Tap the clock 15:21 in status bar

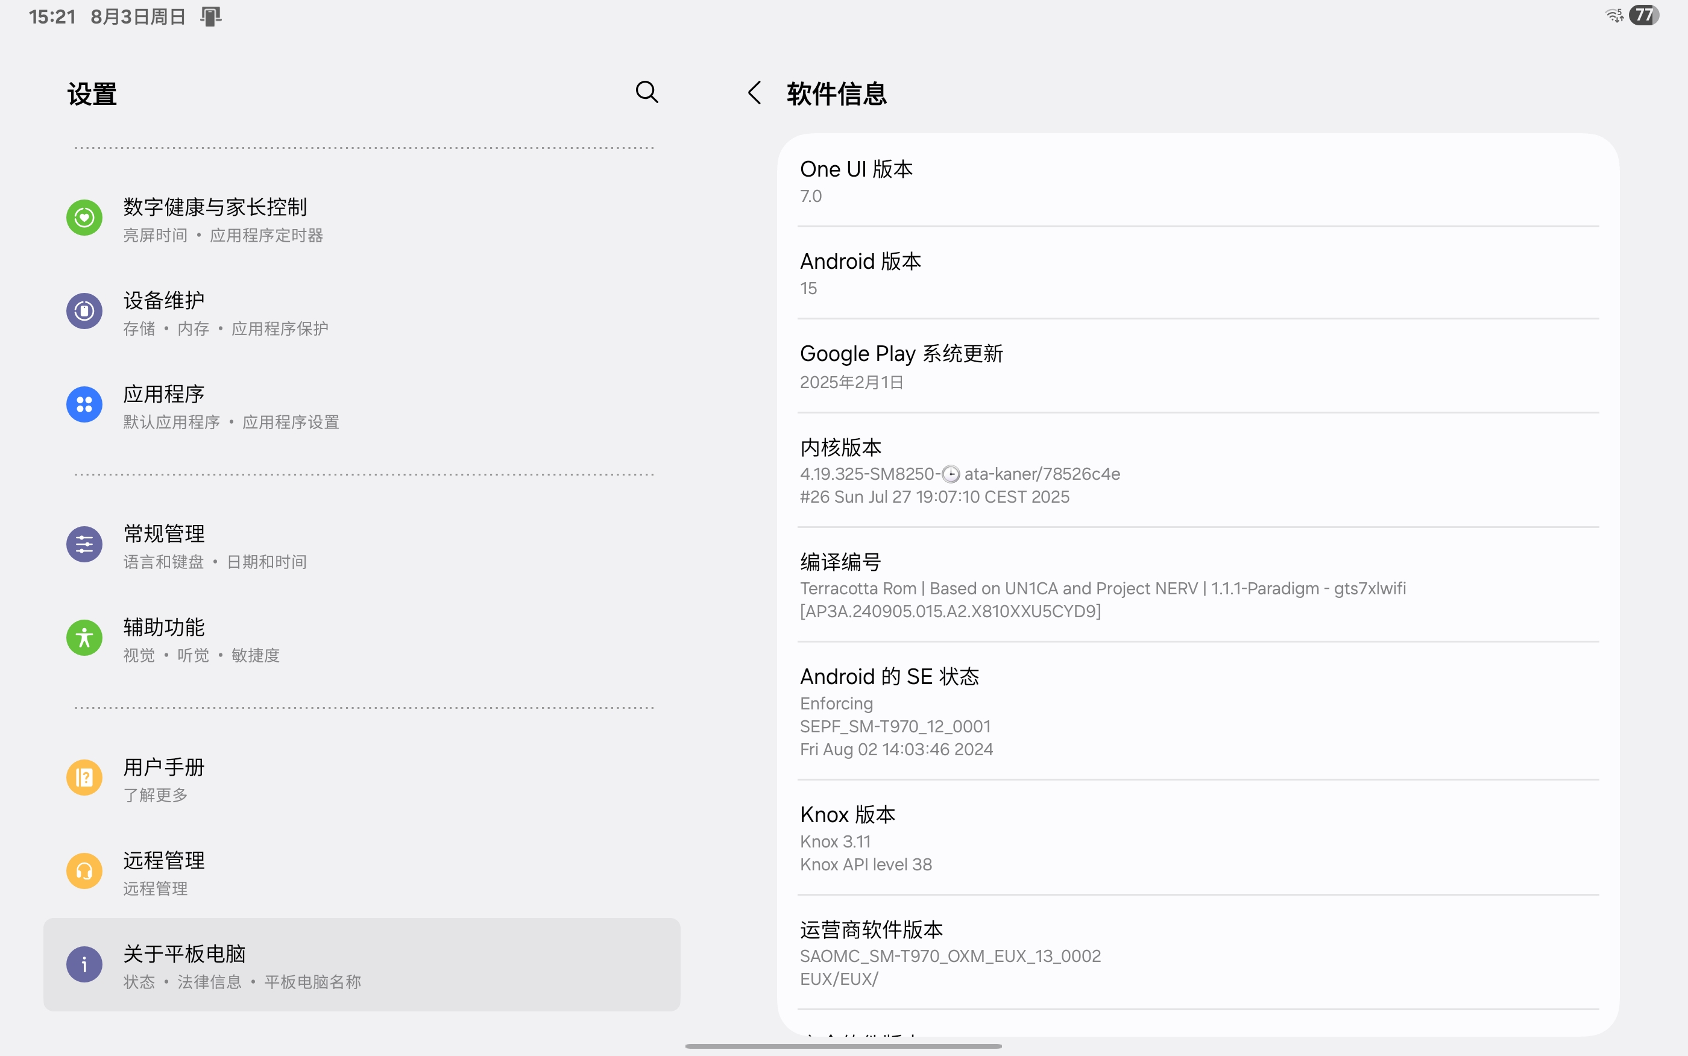pos(52,16)
